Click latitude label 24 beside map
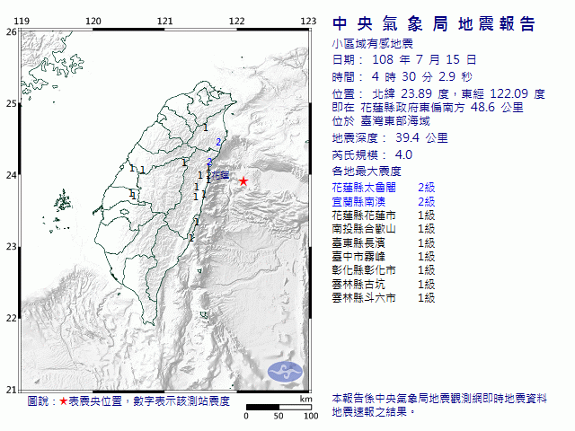The height and width of the screenshot is (431, 575). [11, 175]
